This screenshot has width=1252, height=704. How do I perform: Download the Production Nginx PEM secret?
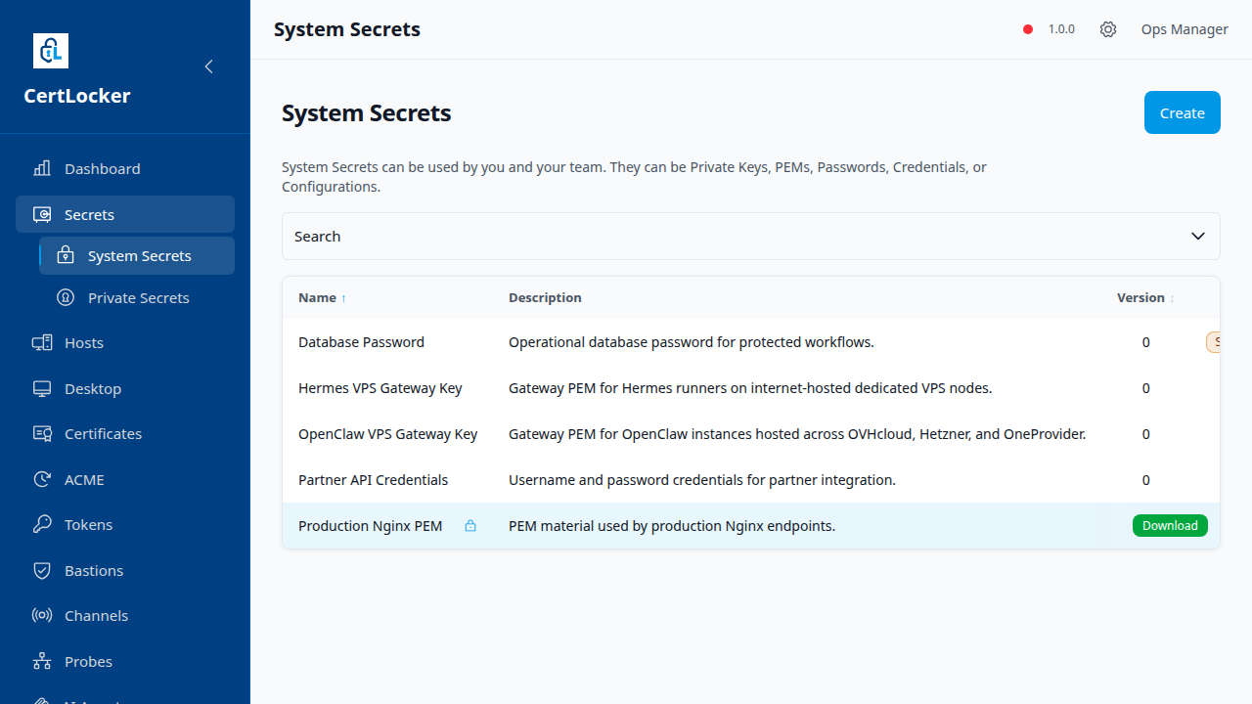1170,526
